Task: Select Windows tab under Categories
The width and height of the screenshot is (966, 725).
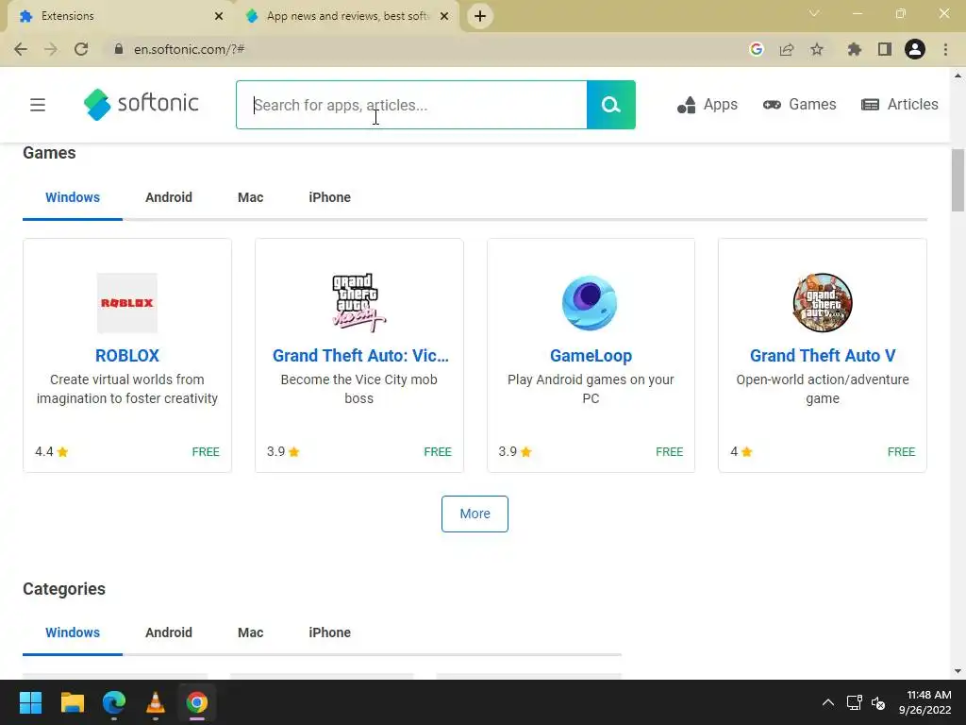Action: (x=73, y=632)
